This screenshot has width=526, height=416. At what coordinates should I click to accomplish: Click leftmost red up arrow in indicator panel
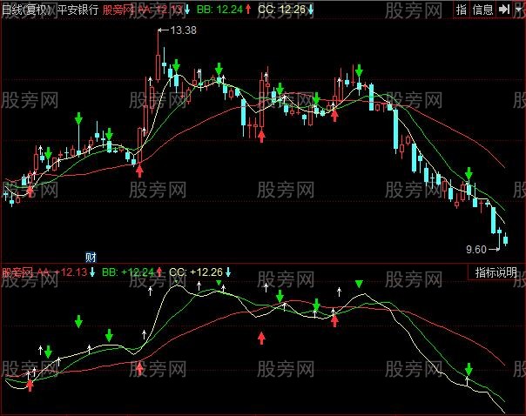click(31, 384)
